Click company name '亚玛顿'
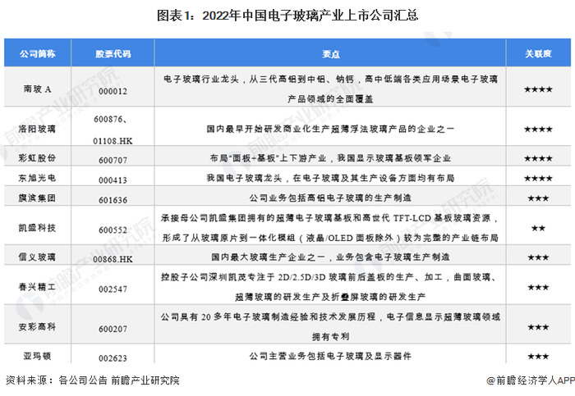 tap(37, 356)
